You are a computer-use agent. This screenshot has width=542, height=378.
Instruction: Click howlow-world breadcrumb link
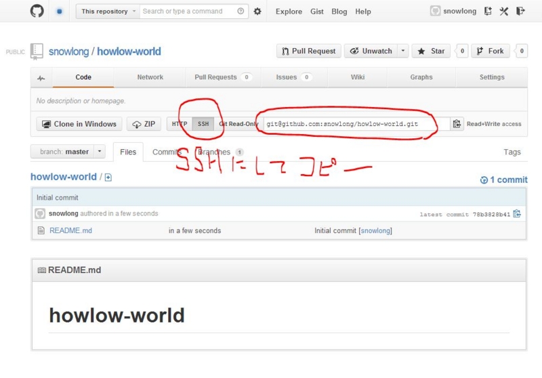(64, 177)
